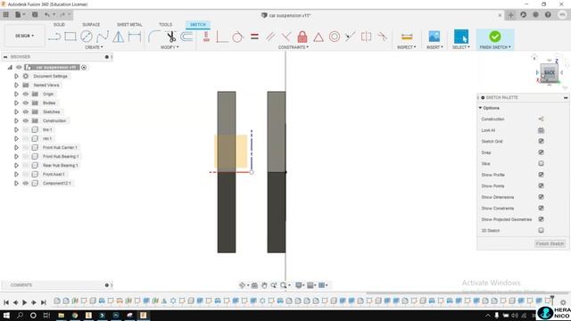The height and width of the screenshot is (321, 571).
Task: Open the Inspect dropdown menu
Action: pos(407,47)
